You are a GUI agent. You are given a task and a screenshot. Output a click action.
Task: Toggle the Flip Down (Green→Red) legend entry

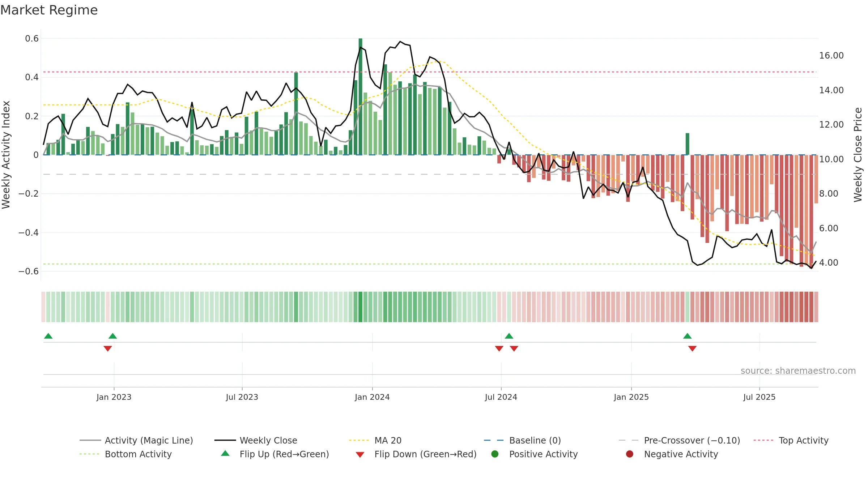(x=416, y=454)
